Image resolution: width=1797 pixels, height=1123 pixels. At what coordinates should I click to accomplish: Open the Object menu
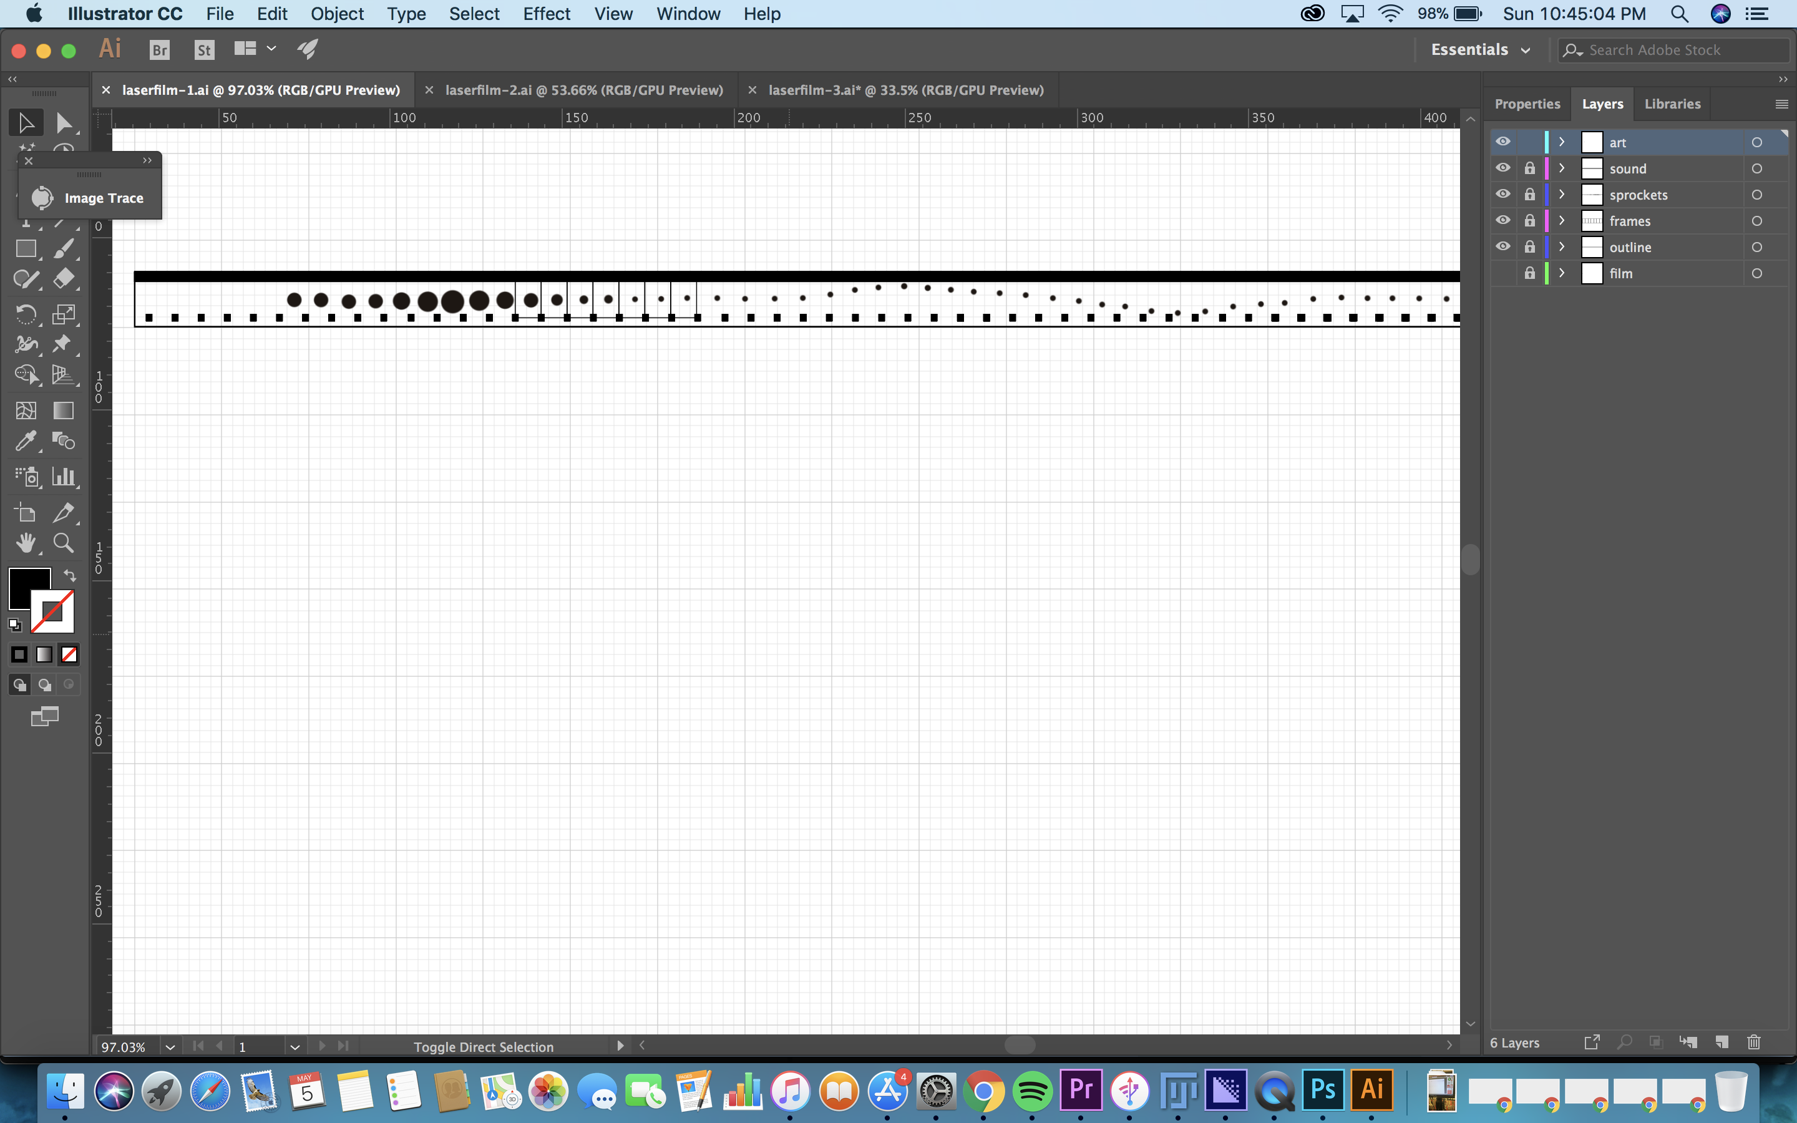click(338, 13)
